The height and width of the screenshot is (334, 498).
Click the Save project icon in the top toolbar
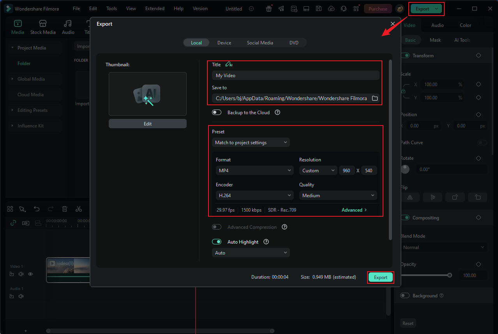(x=318, y=8)
